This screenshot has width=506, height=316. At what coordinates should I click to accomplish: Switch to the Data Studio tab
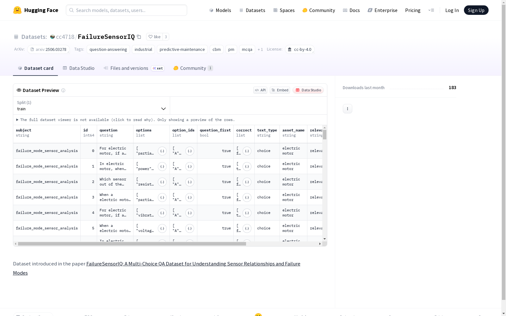pyautogui.click(x=78, y=68)
